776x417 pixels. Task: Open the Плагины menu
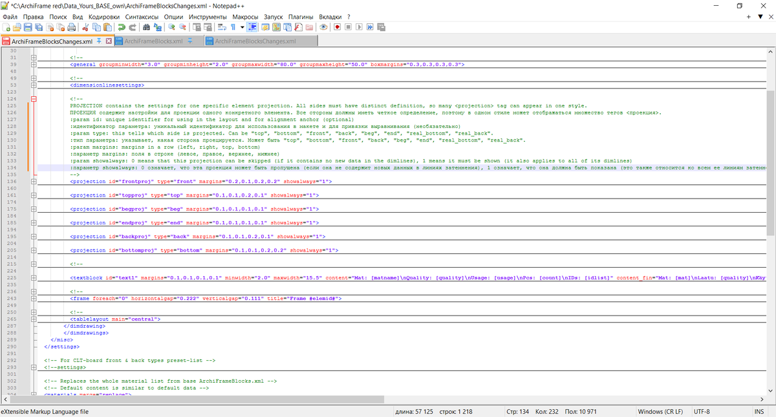coord(301,16)
